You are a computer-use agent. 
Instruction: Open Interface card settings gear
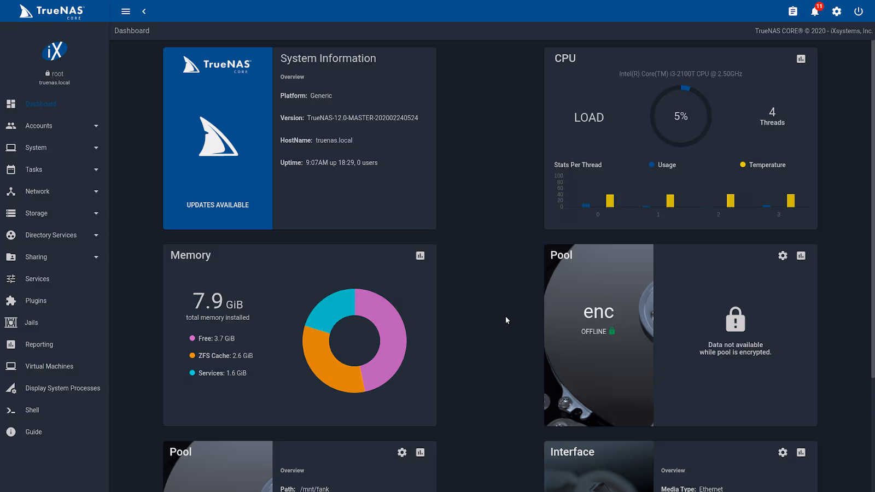pos(783,452)
